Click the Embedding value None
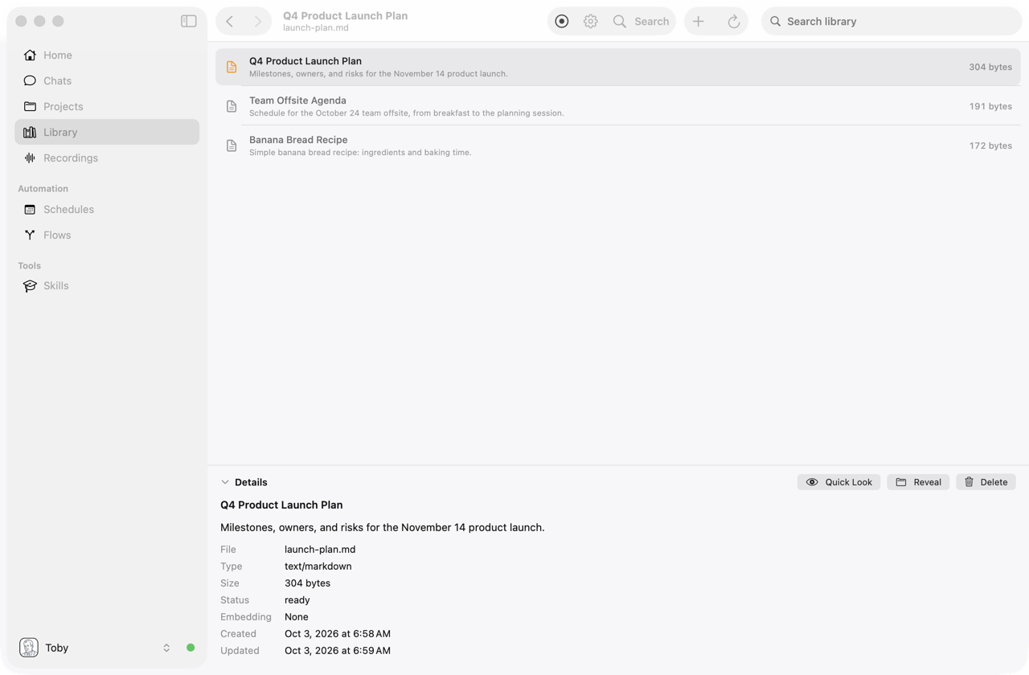 297,617
